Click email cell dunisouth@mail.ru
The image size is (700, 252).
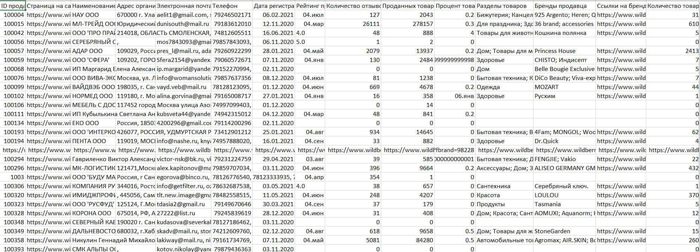tap(183, 24)
